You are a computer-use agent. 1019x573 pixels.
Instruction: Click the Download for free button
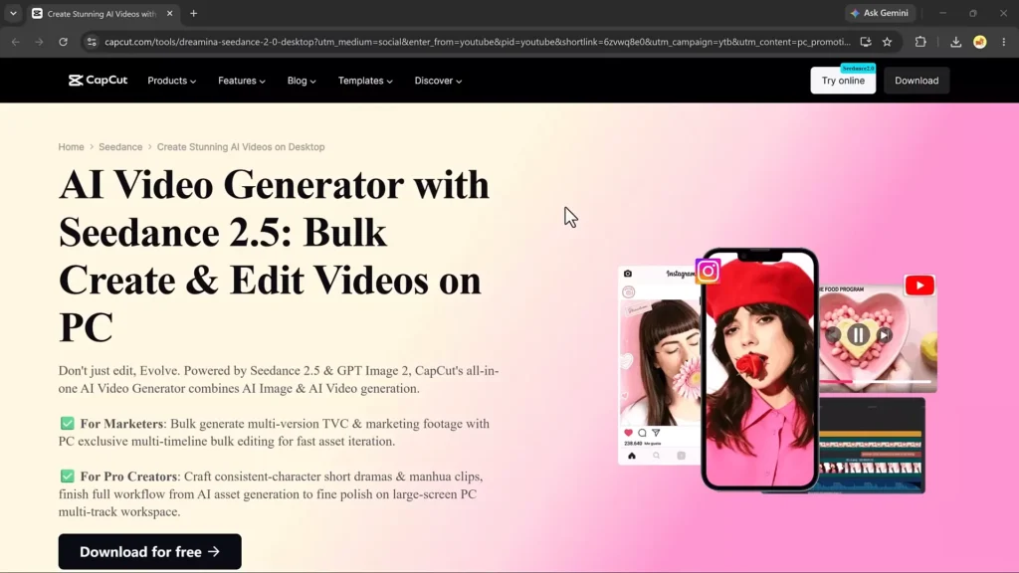pyautogui.click(x=149, y=551)
